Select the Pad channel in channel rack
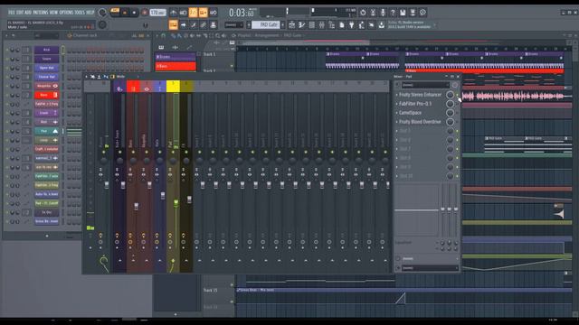The image size is (579, 325). (46, 131)
